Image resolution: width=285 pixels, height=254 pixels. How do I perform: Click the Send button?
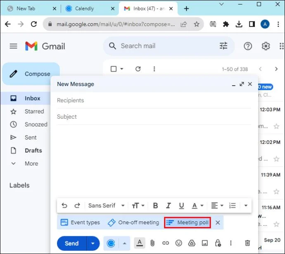coord(72,243)
